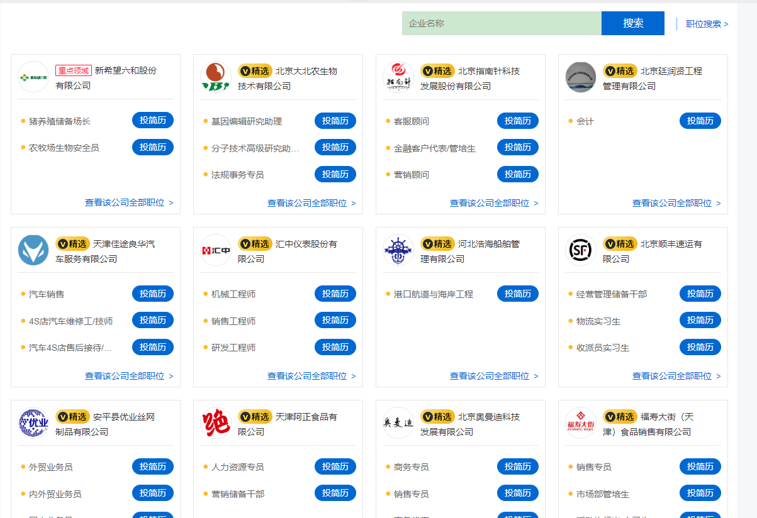This screenshot has height=518, width=757.
Task: Click the 新希望六和 company logo
Action: click(x=33, y=77)
